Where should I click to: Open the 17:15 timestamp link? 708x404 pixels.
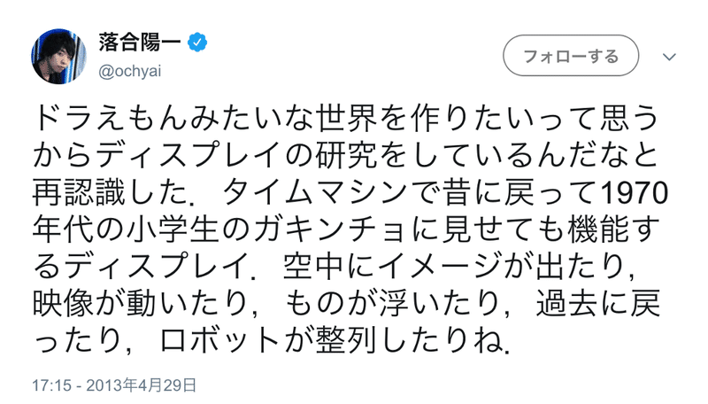pos(52,385)
